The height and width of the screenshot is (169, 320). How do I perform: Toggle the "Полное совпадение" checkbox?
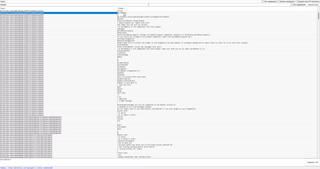click(x=279, y=2)
